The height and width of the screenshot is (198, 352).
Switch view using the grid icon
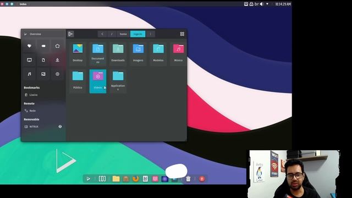pos(182,34)
